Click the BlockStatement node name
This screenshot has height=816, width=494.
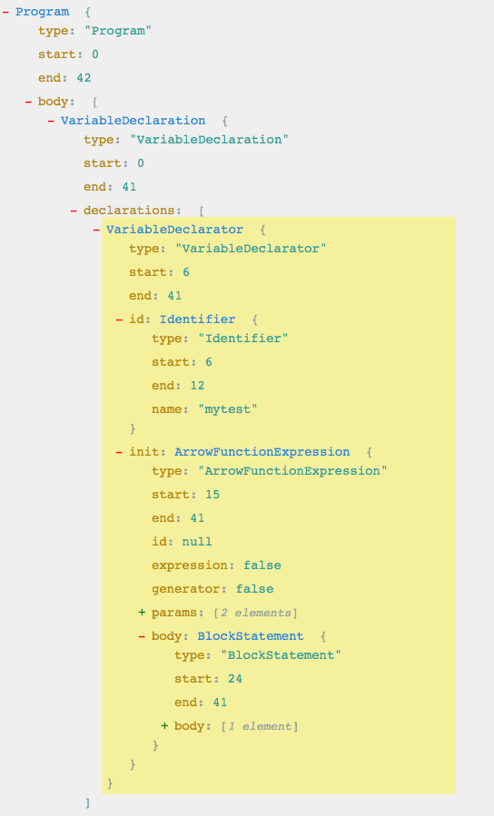(x=251, y=636)
